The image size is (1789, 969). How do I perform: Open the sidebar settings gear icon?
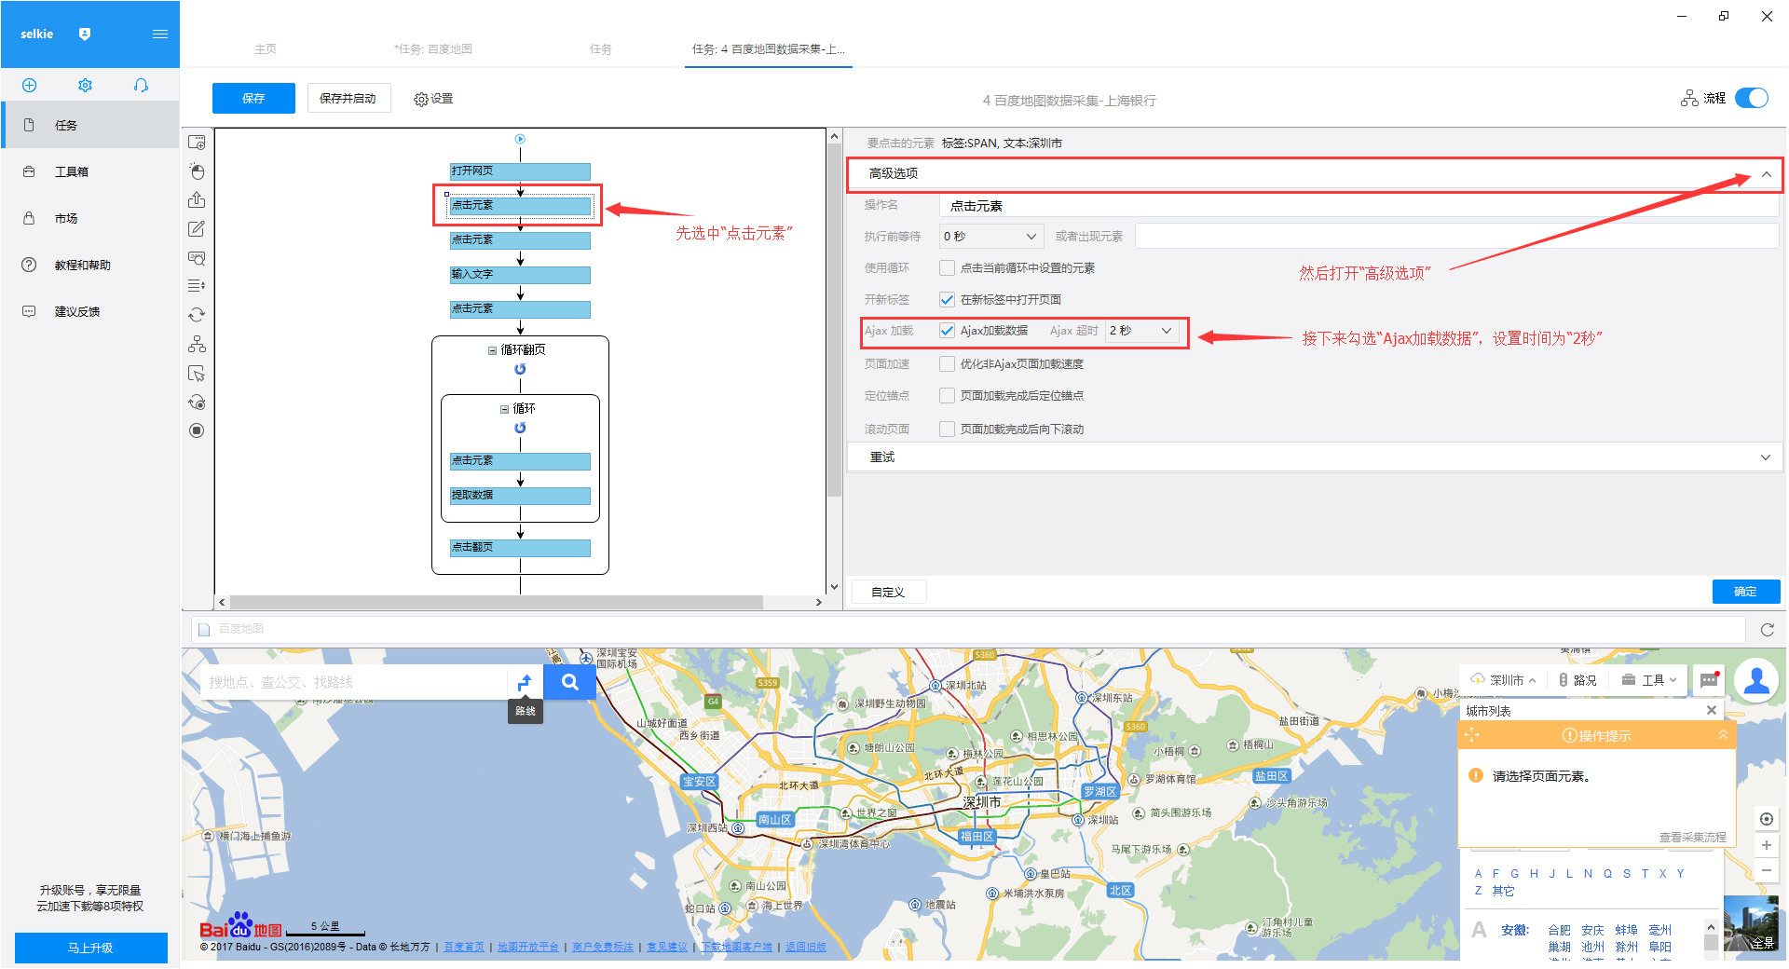click(x=85, y=85)
